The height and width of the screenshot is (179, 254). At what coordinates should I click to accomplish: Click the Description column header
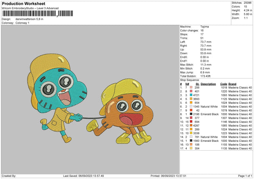(208, 84)
